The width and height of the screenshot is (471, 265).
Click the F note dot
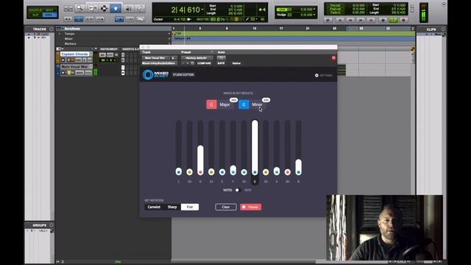click(233, 172)
